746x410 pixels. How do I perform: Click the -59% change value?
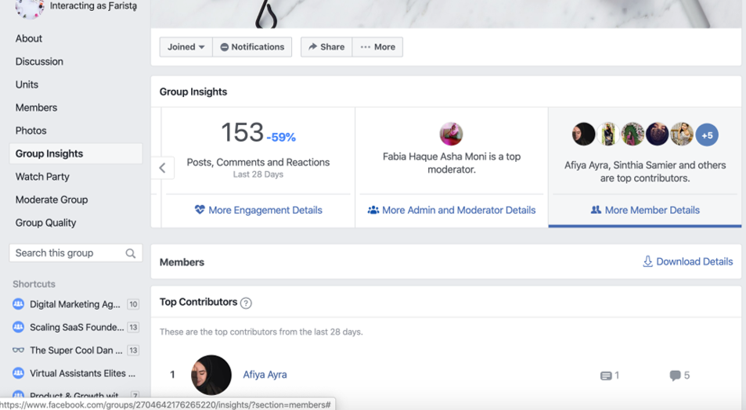(281, 138)
